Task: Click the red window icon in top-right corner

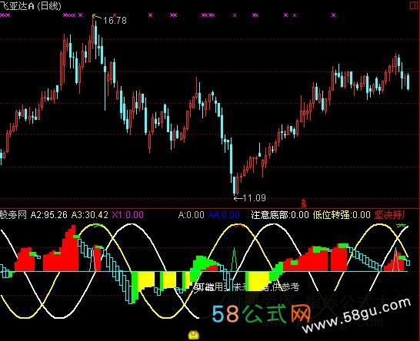Action: pyautogui.click(x=415, y=5)
